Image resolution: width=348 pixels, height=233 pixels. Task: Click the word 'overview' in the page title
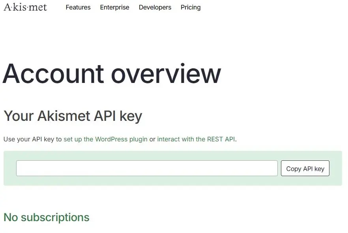pos(166,74)
